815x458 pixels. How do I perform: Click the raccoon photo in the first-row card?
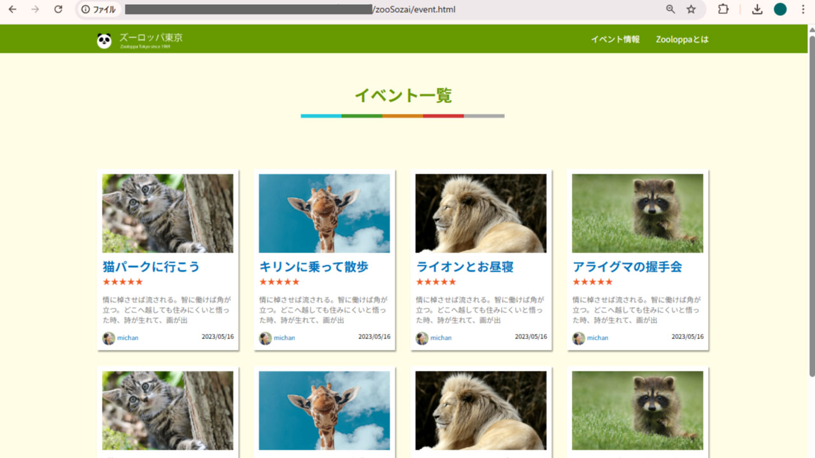click(x=638, y=214)
